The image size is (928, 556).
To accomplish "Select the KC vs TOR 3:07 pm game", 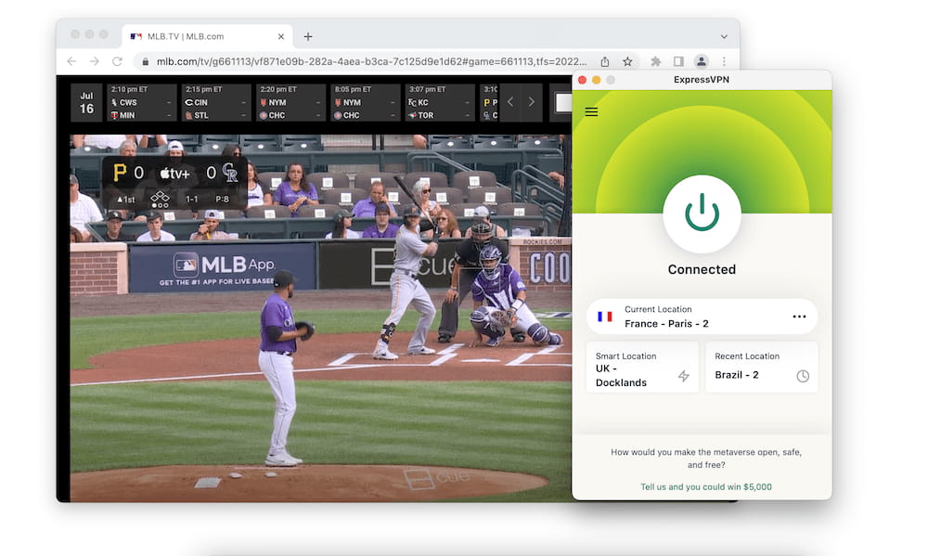I will pos(440,102).
